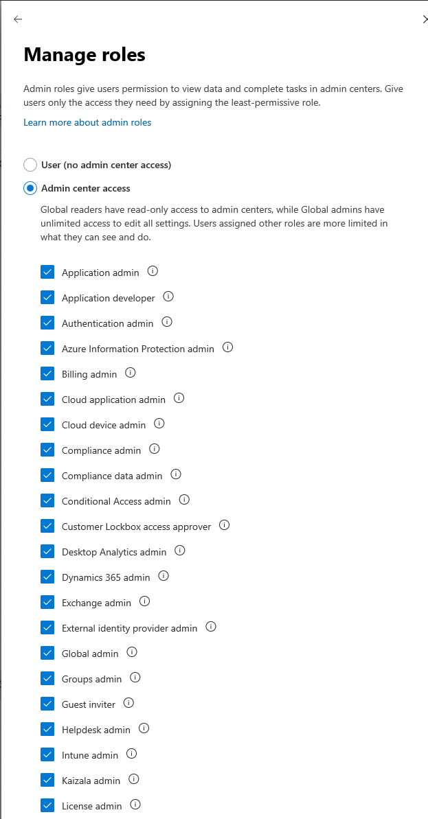Deselect the License admin checkbox
The image size is (428, 819).
(x=47, y=805)
